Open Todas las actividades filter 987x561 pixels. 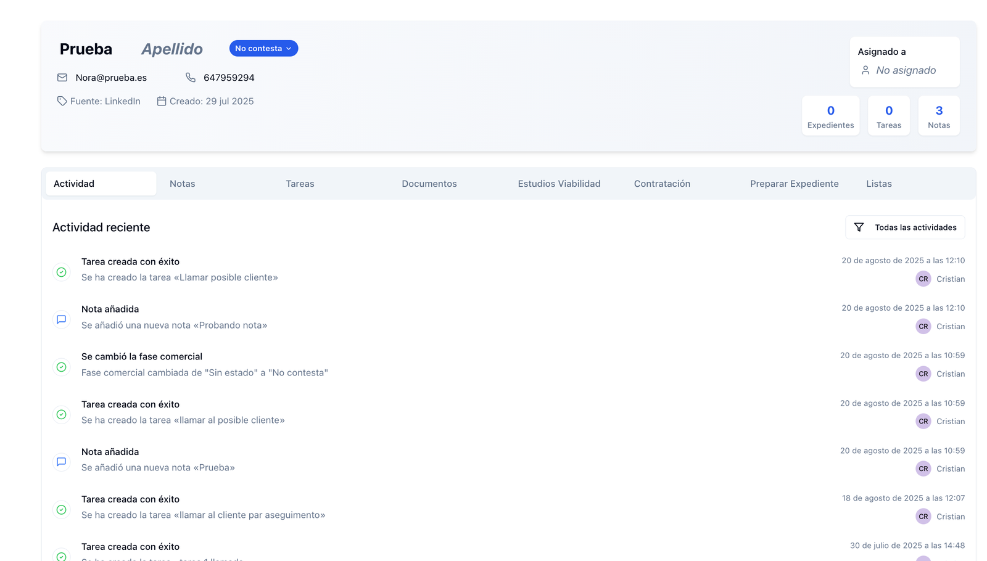[905, 227]
